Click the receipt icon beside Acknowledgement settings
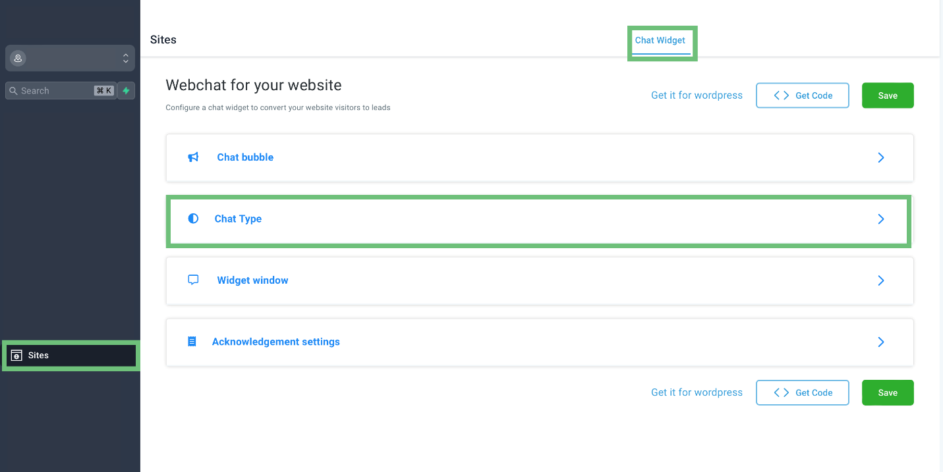Viewport: 943px width, 472px height. pos(192,342)
